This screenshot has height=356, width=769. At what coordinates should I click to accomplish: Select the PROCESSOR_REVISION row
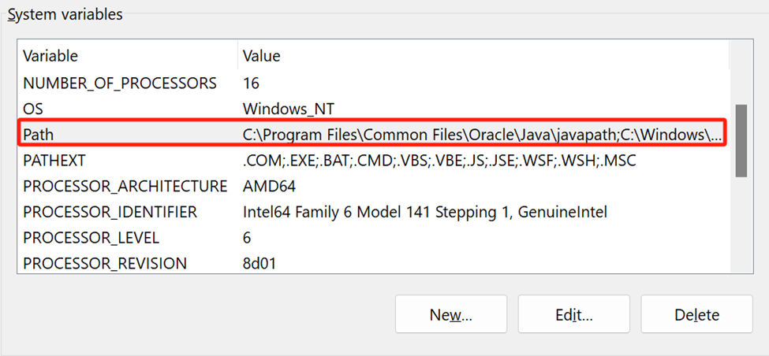(105, 263)
